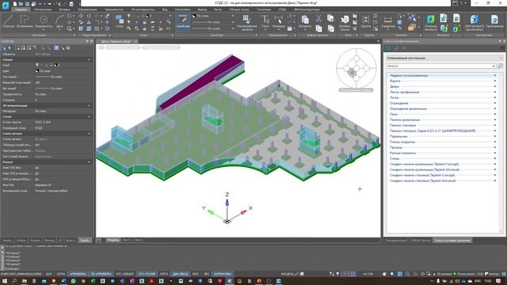This screenshot has width=507, height=285.
Task: Select the Полилиния polyline tool
Action: (25, 21)
